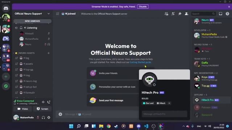Click MuhamPedia avatar in user panel

(16, 117)
